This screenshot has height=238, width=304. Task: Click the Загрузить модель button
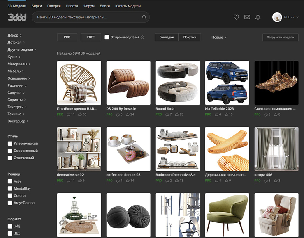[281, 37]
